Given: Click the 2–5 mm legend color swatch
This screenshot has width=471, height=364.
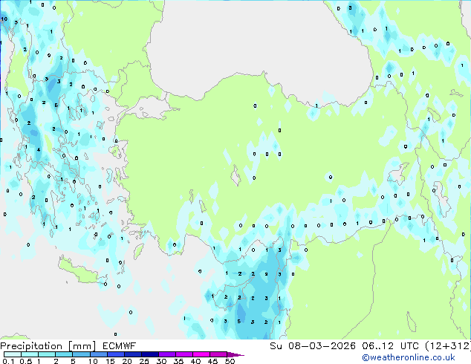Looking at the screenshot, I should click(x=64, y=354).
